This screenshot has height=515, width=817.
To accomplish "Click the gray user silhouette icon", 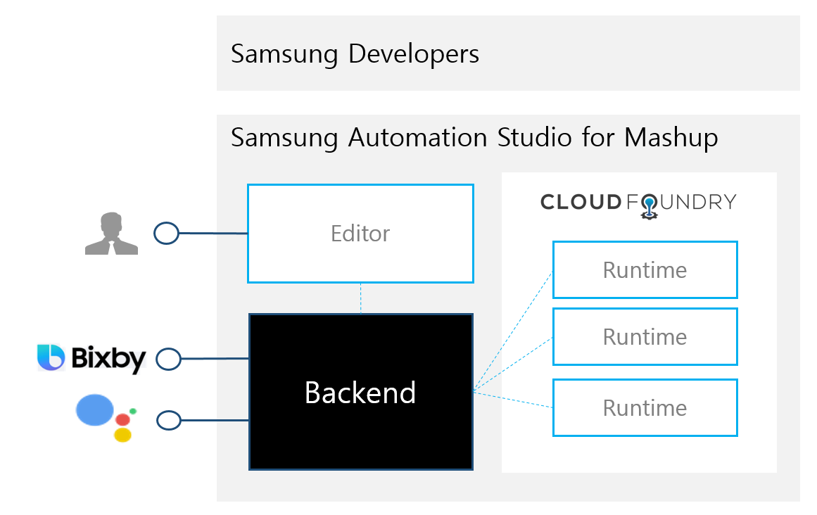I will 111,234.
